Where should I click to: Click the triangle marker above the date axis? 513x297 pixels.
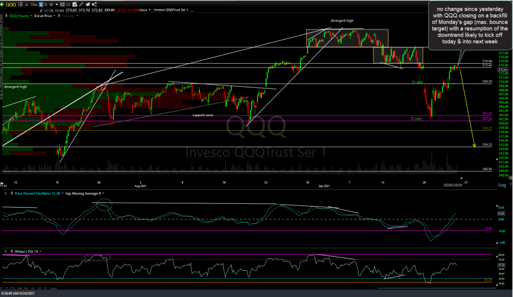coord(461,178)
